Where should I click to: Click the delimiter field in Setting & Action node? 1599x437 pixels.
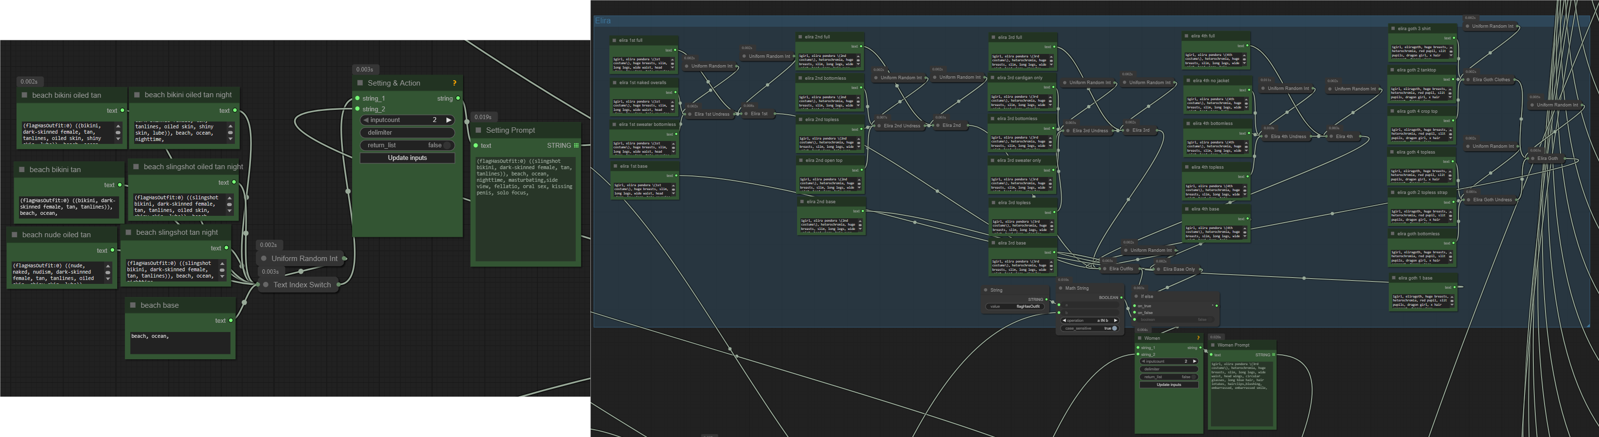click(x=407, y=133)
